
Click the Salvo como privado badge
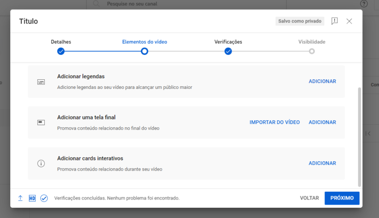click(300, 21)
